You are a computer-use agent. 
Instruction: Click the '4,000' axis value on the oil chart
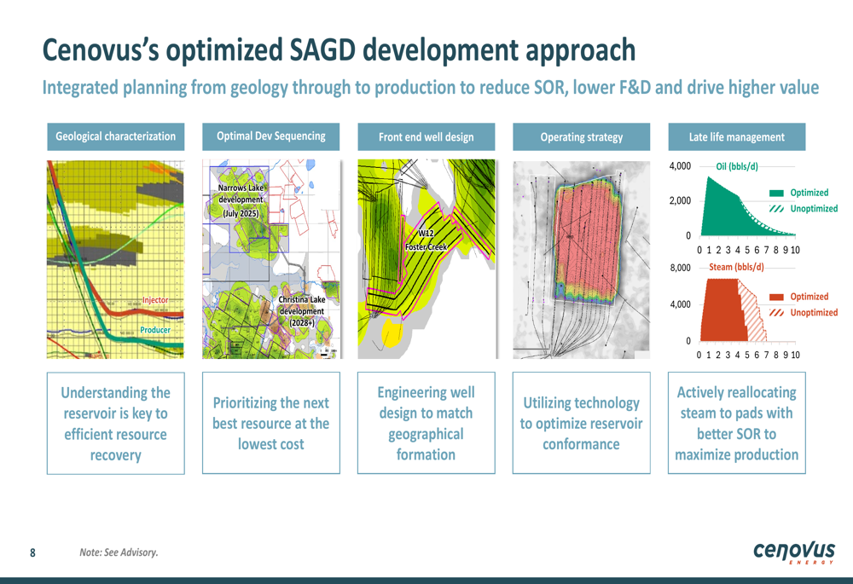pos(680,166)
